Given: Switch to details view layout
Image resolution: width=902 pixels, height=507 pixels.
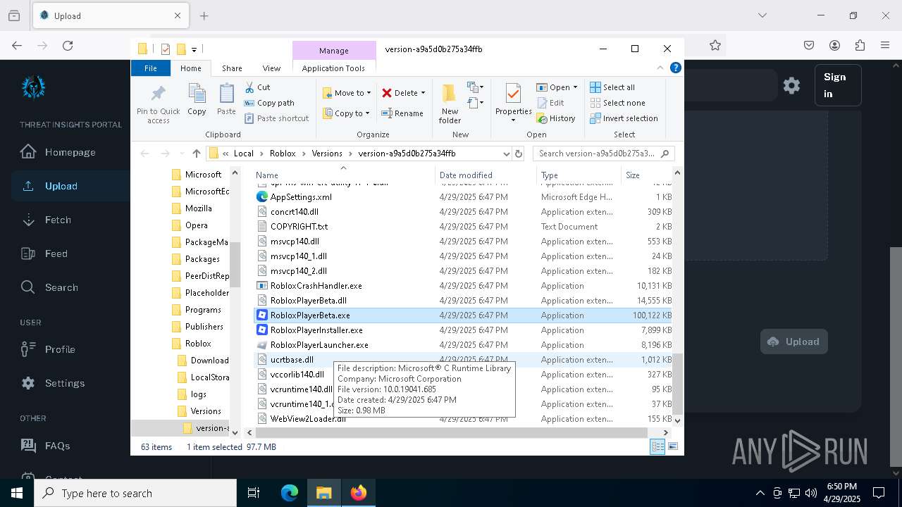Looking at the screenshot, I should [657, 446].
